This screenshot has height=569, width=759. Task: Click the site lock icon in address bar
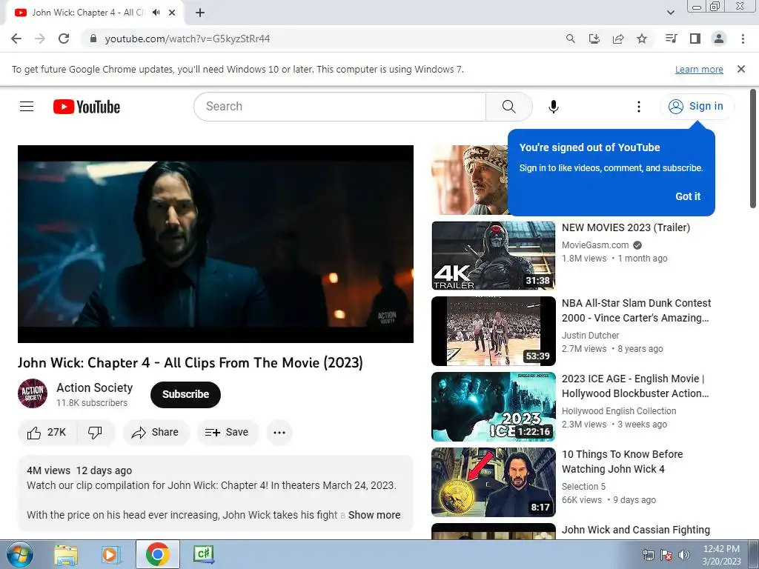click(93, 39)
